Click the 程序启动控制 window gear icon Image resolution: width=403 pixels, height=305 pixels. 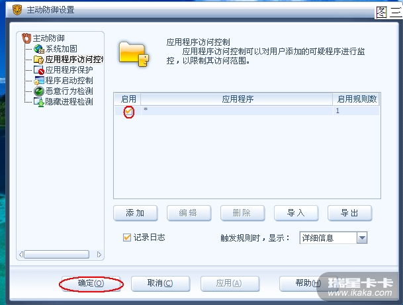(x=39, y=81)
